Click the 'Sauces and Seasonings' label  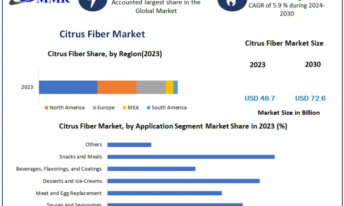[x=74, y=205]
